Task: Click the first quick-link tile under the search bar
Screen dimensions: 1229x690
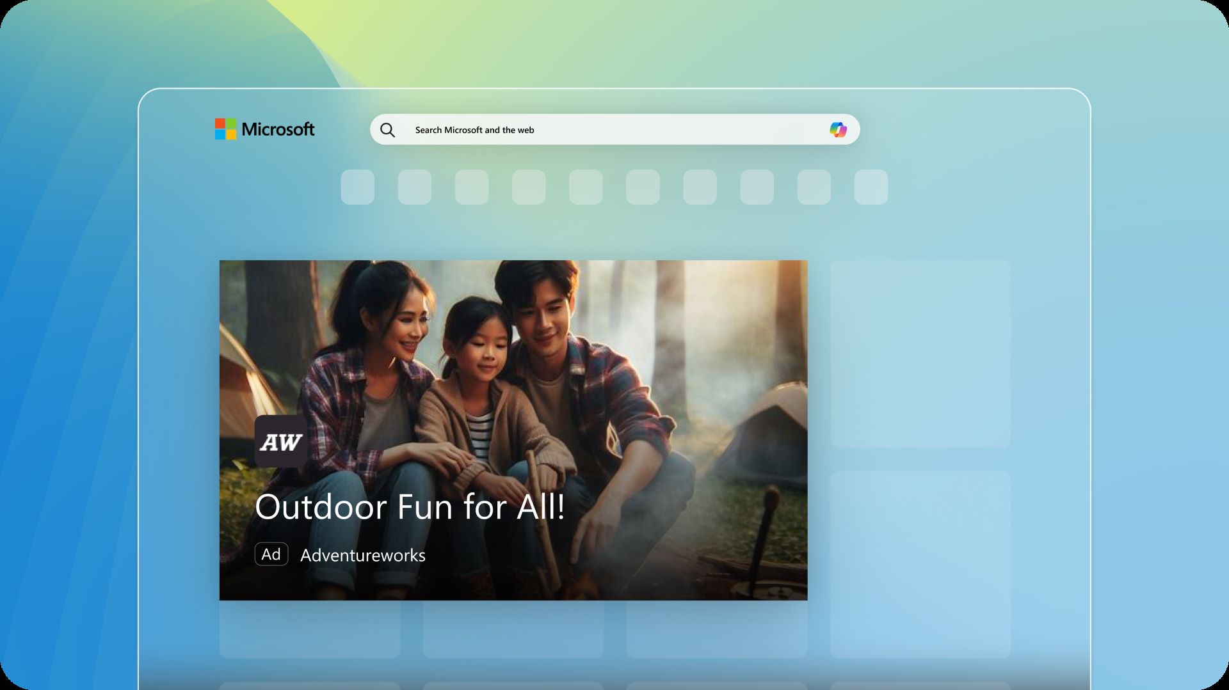Action: point(358,187)
